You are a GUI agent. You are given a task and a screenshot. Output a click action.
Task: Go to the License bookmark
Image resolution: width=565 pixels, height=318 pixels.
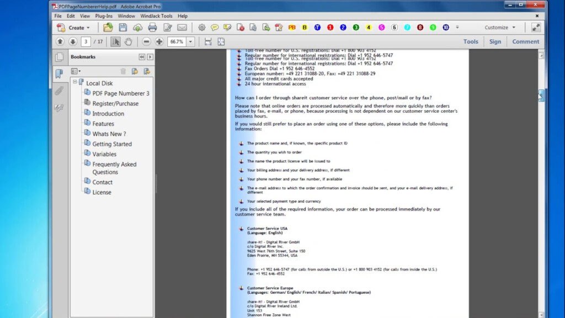point(102,192)
